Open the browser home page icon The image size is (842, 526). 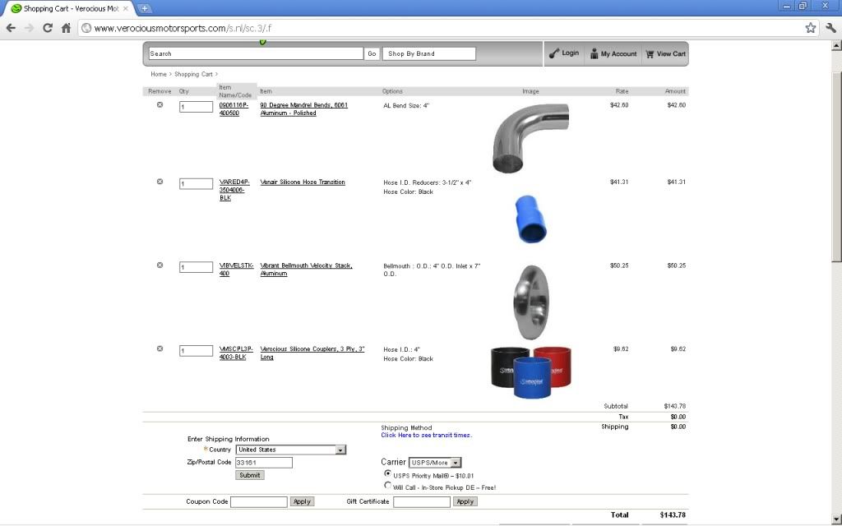(x=66, y=28)
